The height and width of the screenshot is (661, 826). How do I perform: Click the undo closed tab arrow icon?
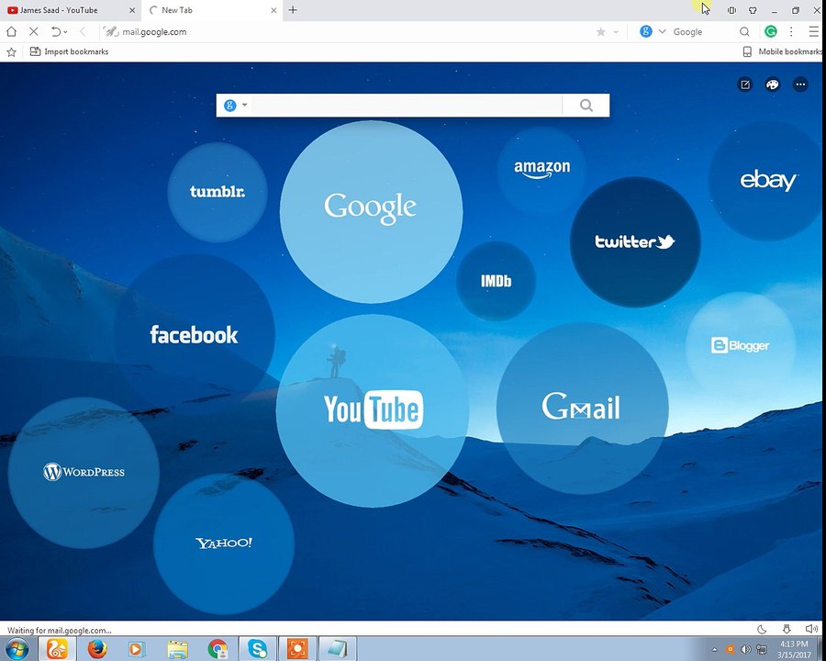click(x=55, y=31)
